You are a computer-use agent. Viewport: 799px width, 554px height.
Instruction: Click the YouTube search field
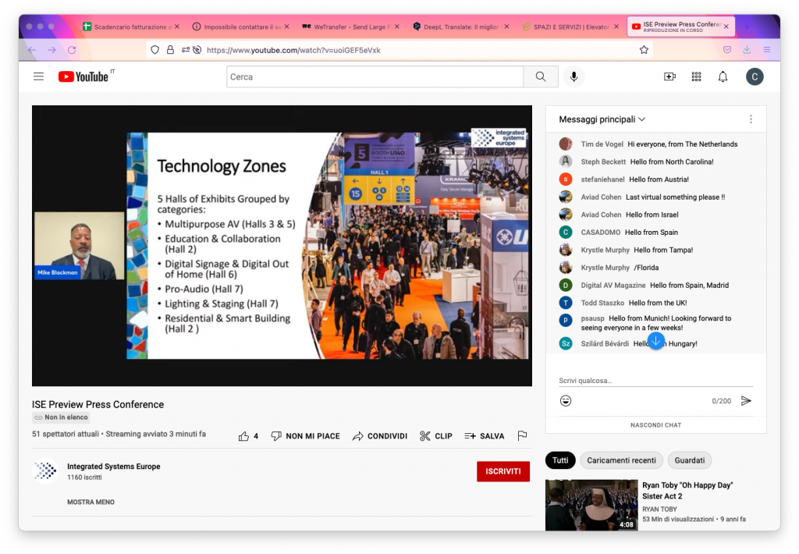coord(375,76)
